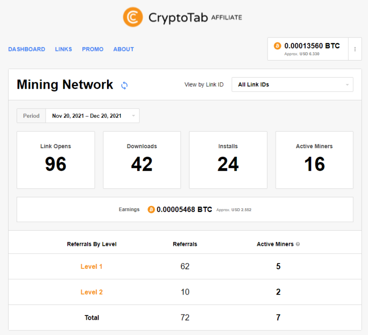Click the CryptoTab Affiliate title text

(195, 18)
